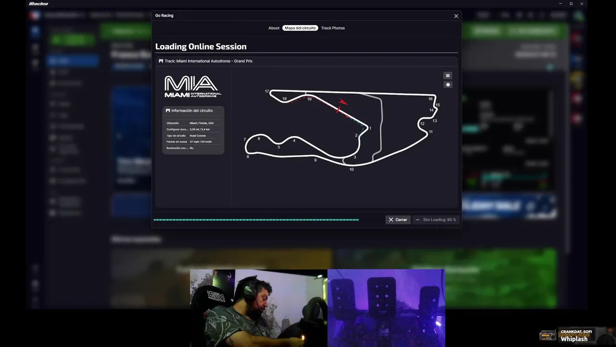Click turn number 11 on the map
Image resolution: width=616 pixels, height=347 pixels.
click(x=431, y=132)
